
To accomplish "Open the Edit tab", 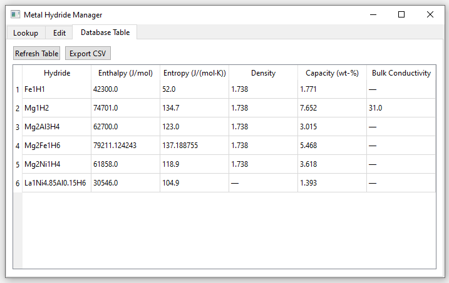I will point(59,32).
